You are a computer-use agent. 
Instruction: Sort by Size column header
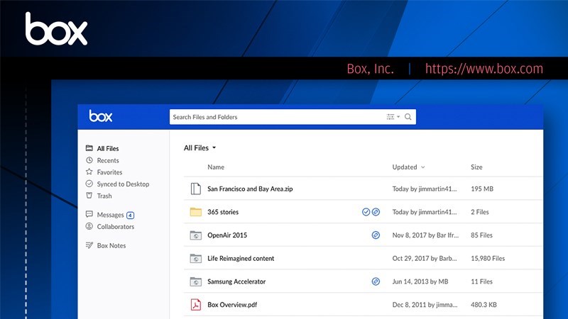pyautogui.click(x=476, y=167)
